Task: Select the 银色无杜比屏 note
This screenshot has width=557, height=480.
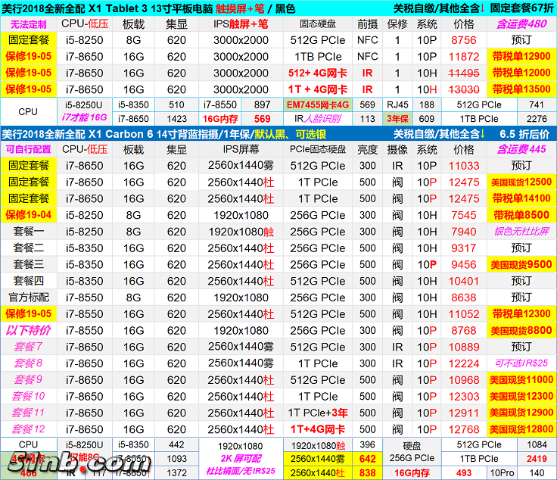Action: pyautogui.click(x=521, y=232)
